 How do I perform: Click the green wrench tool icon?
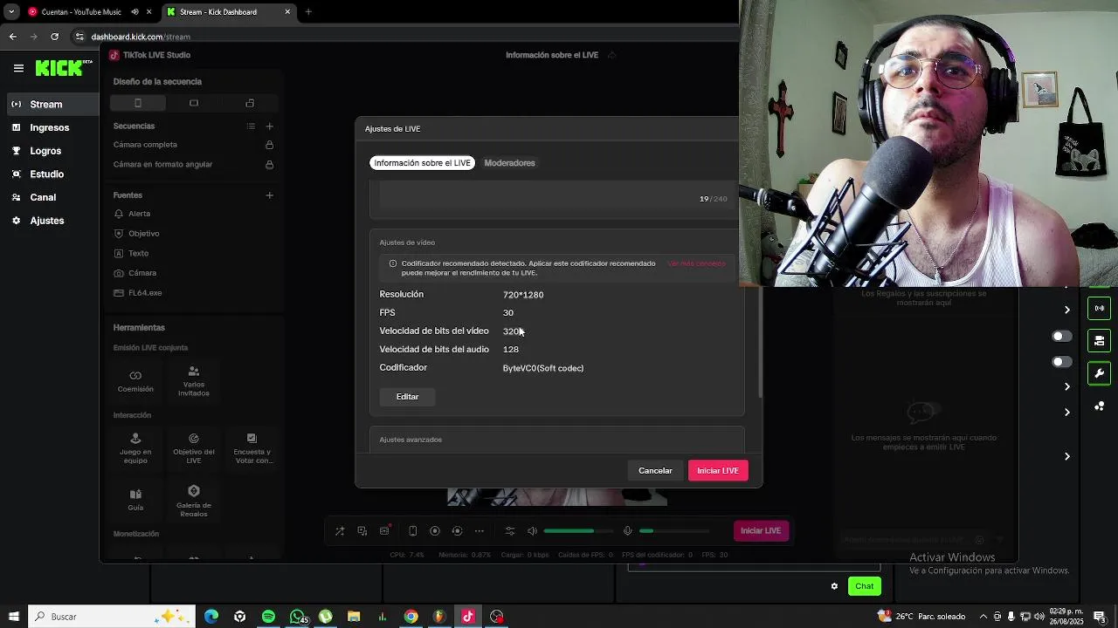tap(1099, 373)
